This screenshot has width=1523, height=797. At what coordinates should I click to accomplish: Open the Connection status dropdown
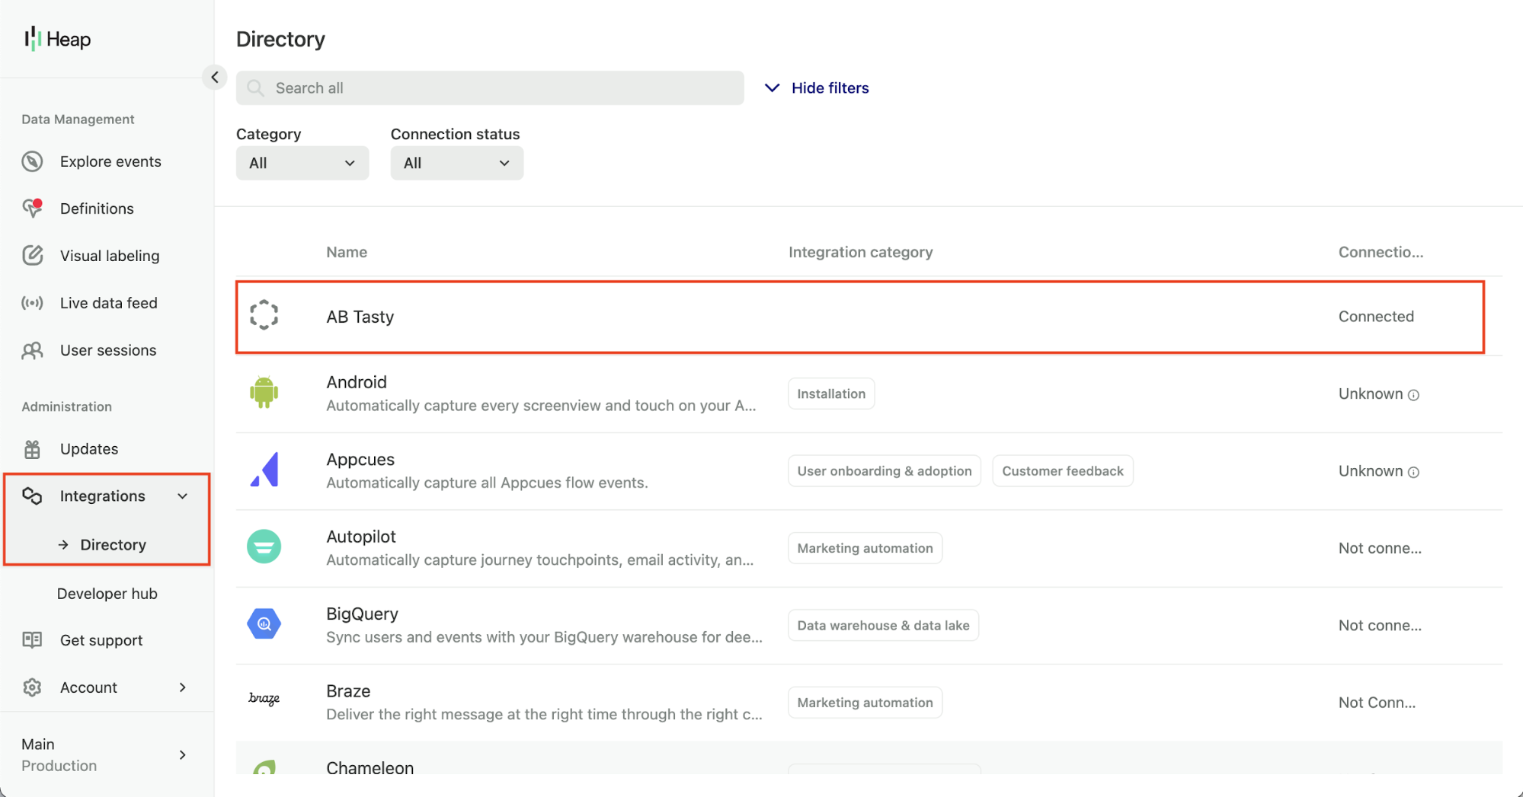[456, 163]
